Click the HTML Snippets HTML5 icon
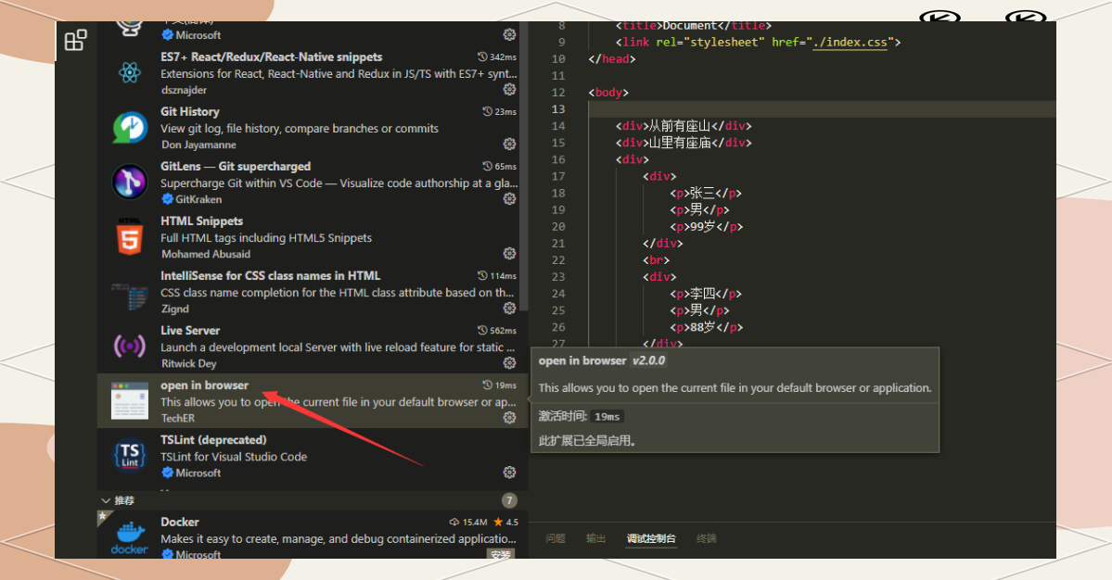 click(129, 236)
